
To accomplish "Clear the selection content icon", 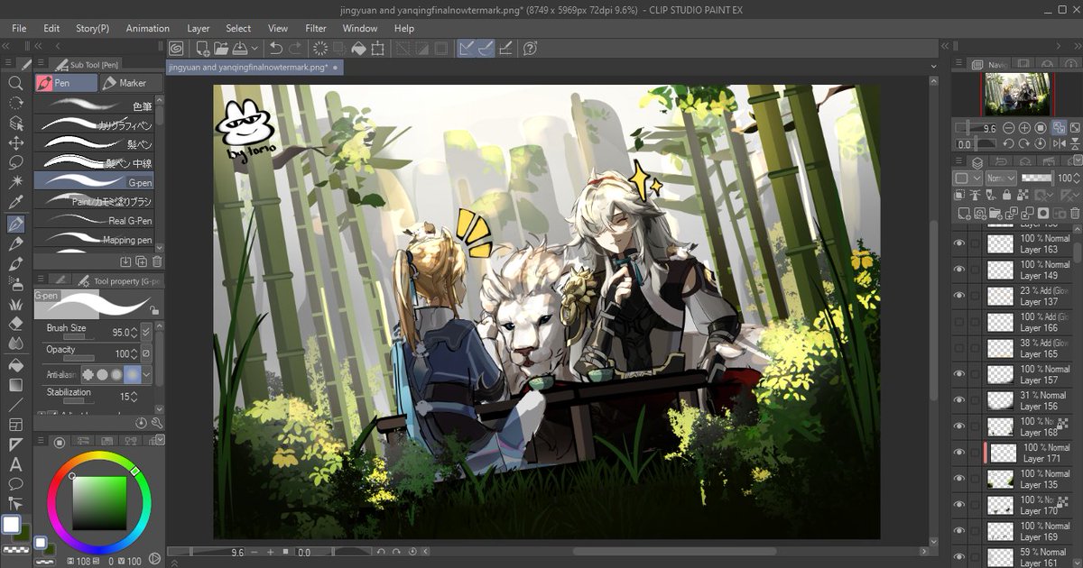I will 320,48.
